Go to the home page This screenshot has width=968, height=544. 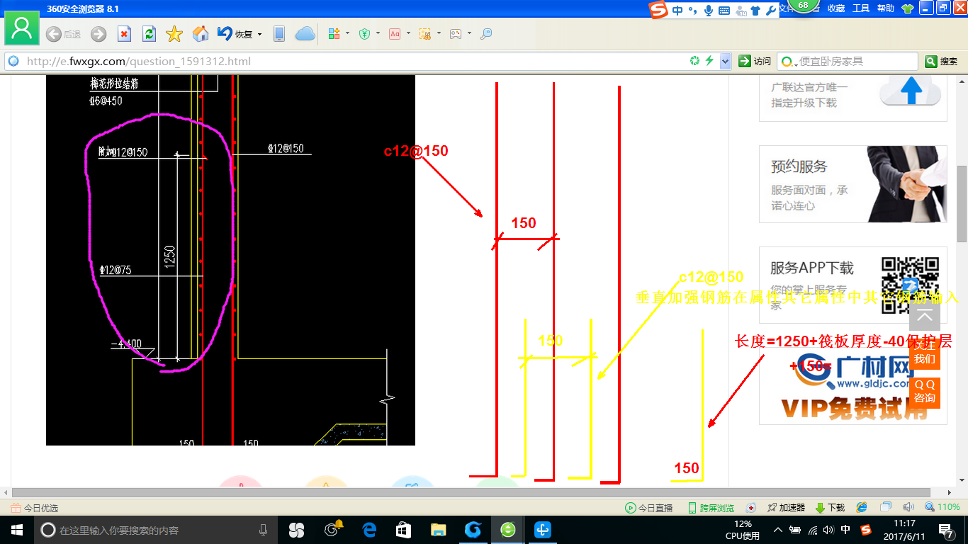(x=201, y=34)
